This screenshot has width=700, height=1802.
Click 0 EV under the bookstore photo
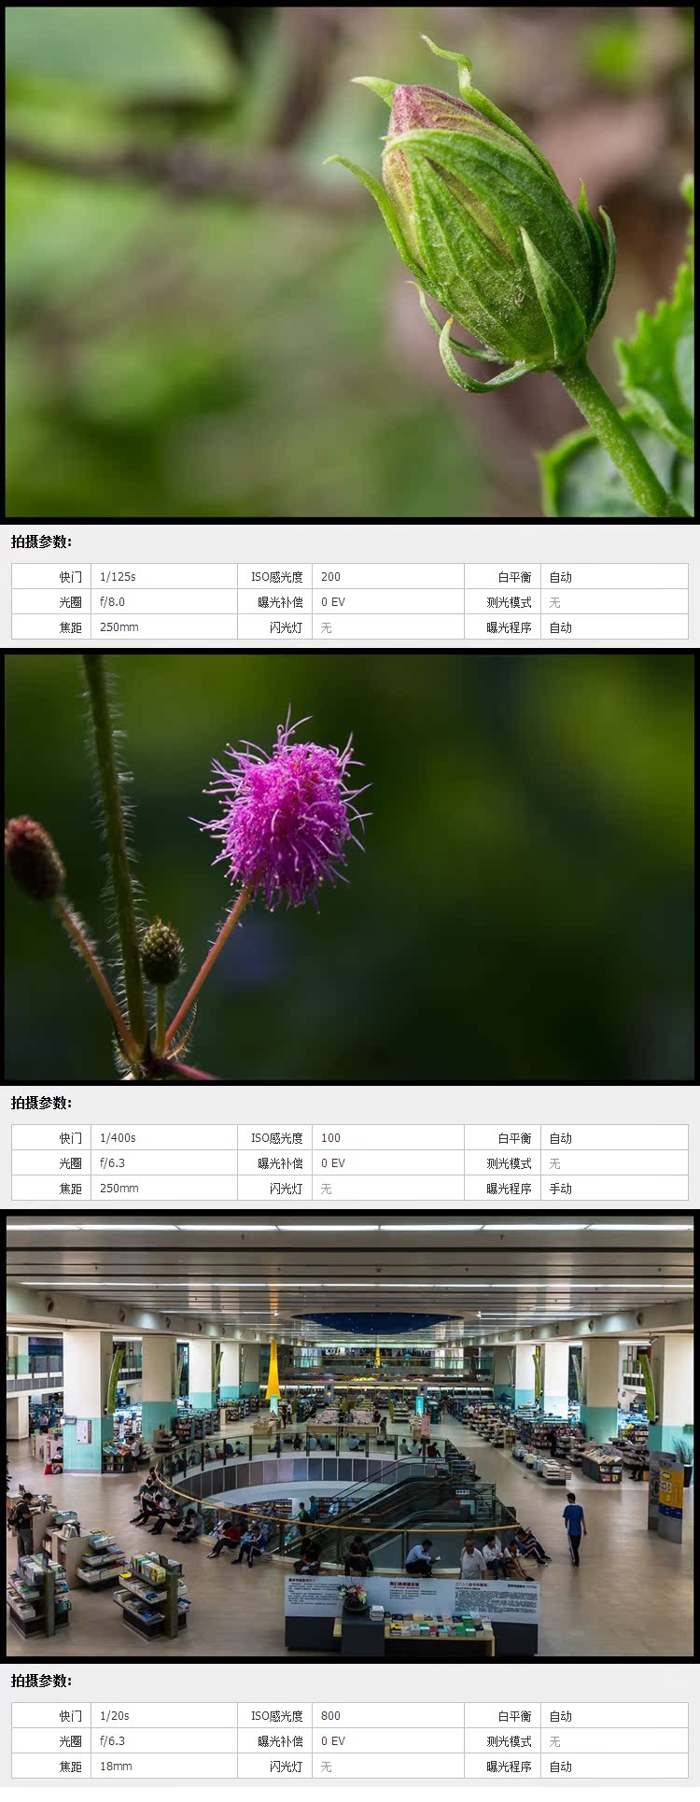click(332, 1741)
